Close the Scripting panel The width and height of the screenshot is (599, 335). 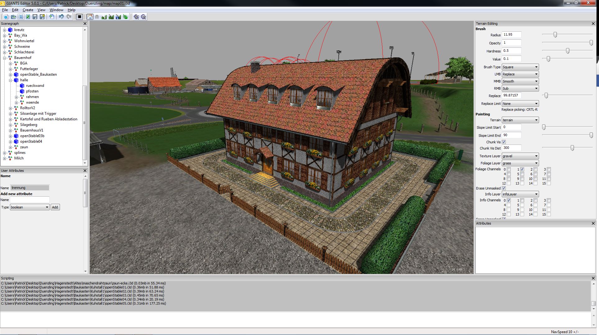(593, 278)
